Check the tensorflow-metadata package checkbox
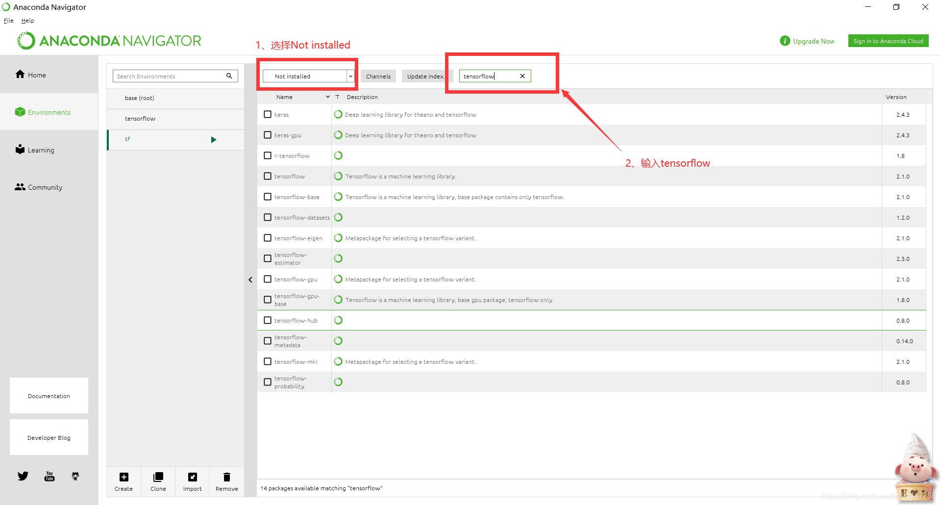The width and height of the screenshot is (941, 505). [268, 341]
